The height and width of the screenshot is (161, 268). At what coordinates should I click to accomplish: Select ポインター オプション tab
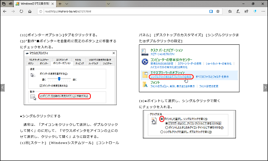point(62,63)
